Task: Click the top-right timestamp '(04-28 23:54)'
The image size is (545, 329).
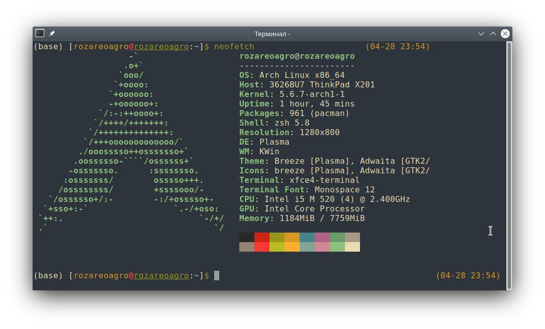Action: 398,47
